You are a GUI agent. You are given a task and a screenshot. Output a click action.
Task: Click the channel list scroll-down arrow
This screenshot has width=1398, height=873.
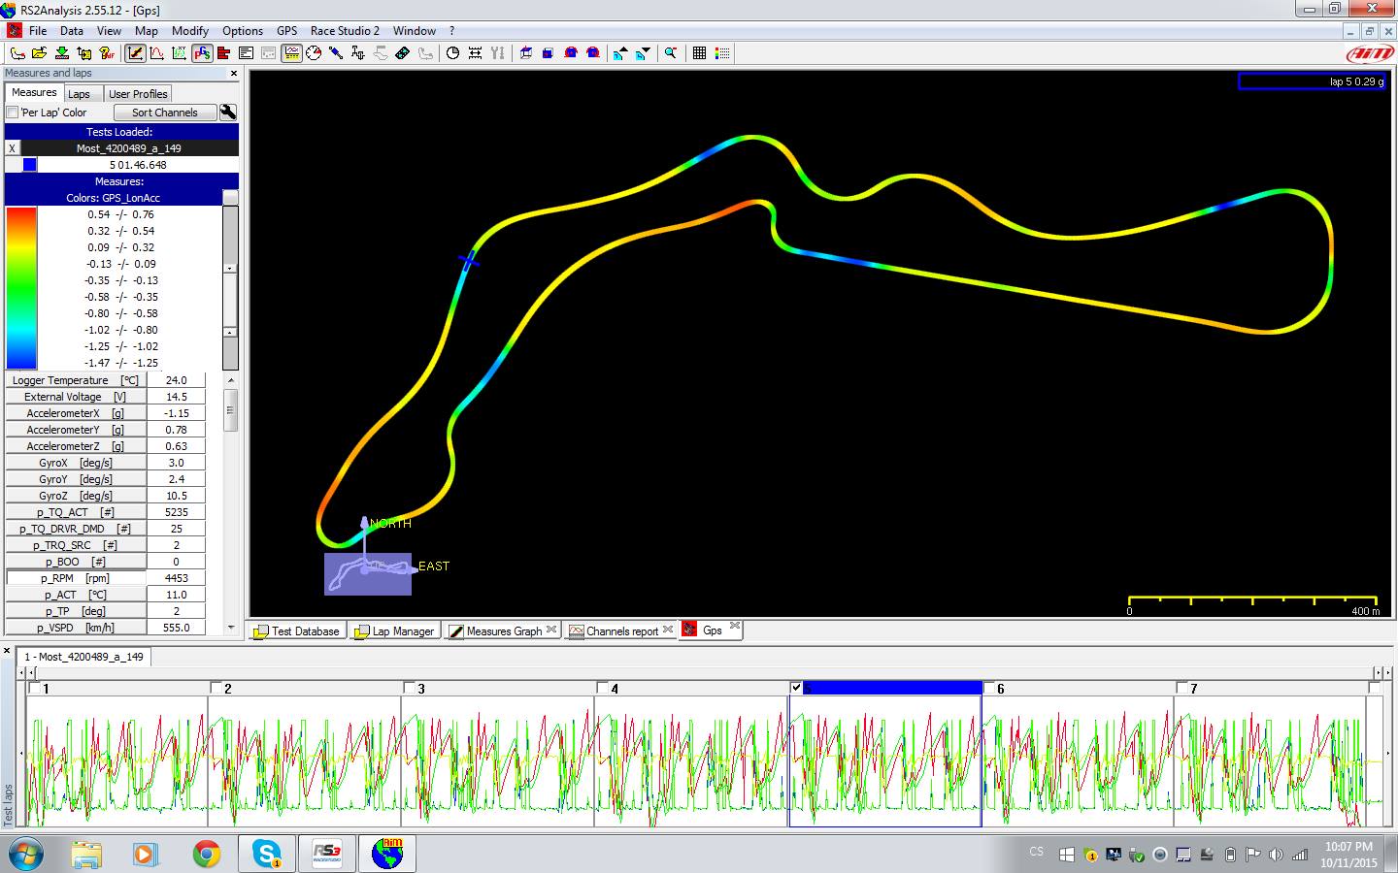tap(231, 628)
